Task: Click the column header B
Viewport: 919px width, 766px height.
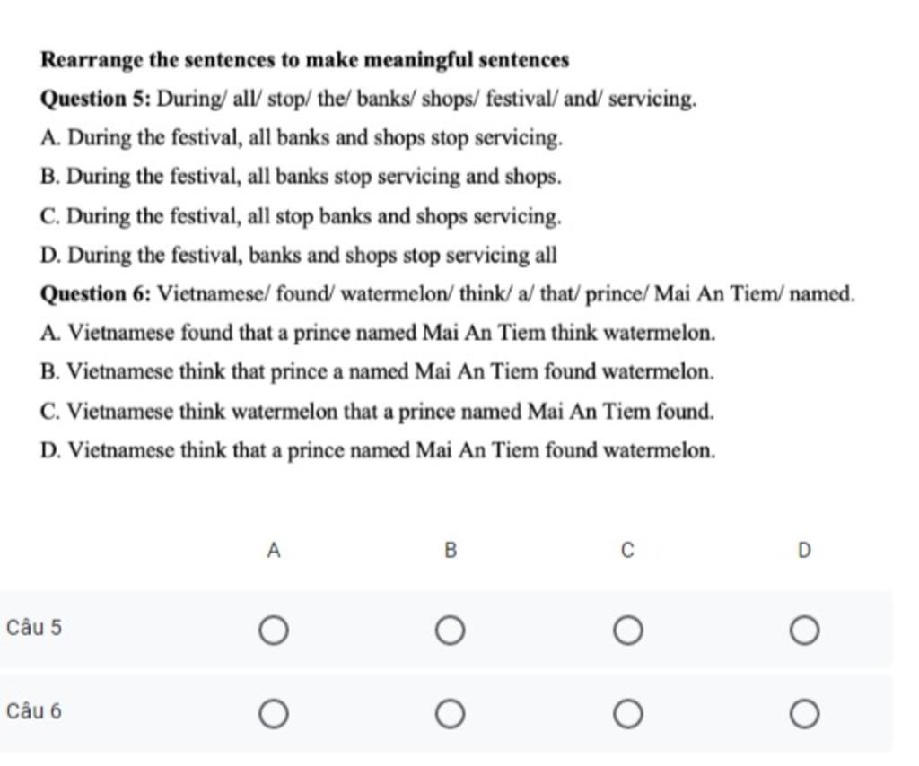Action: click(451, 551)
